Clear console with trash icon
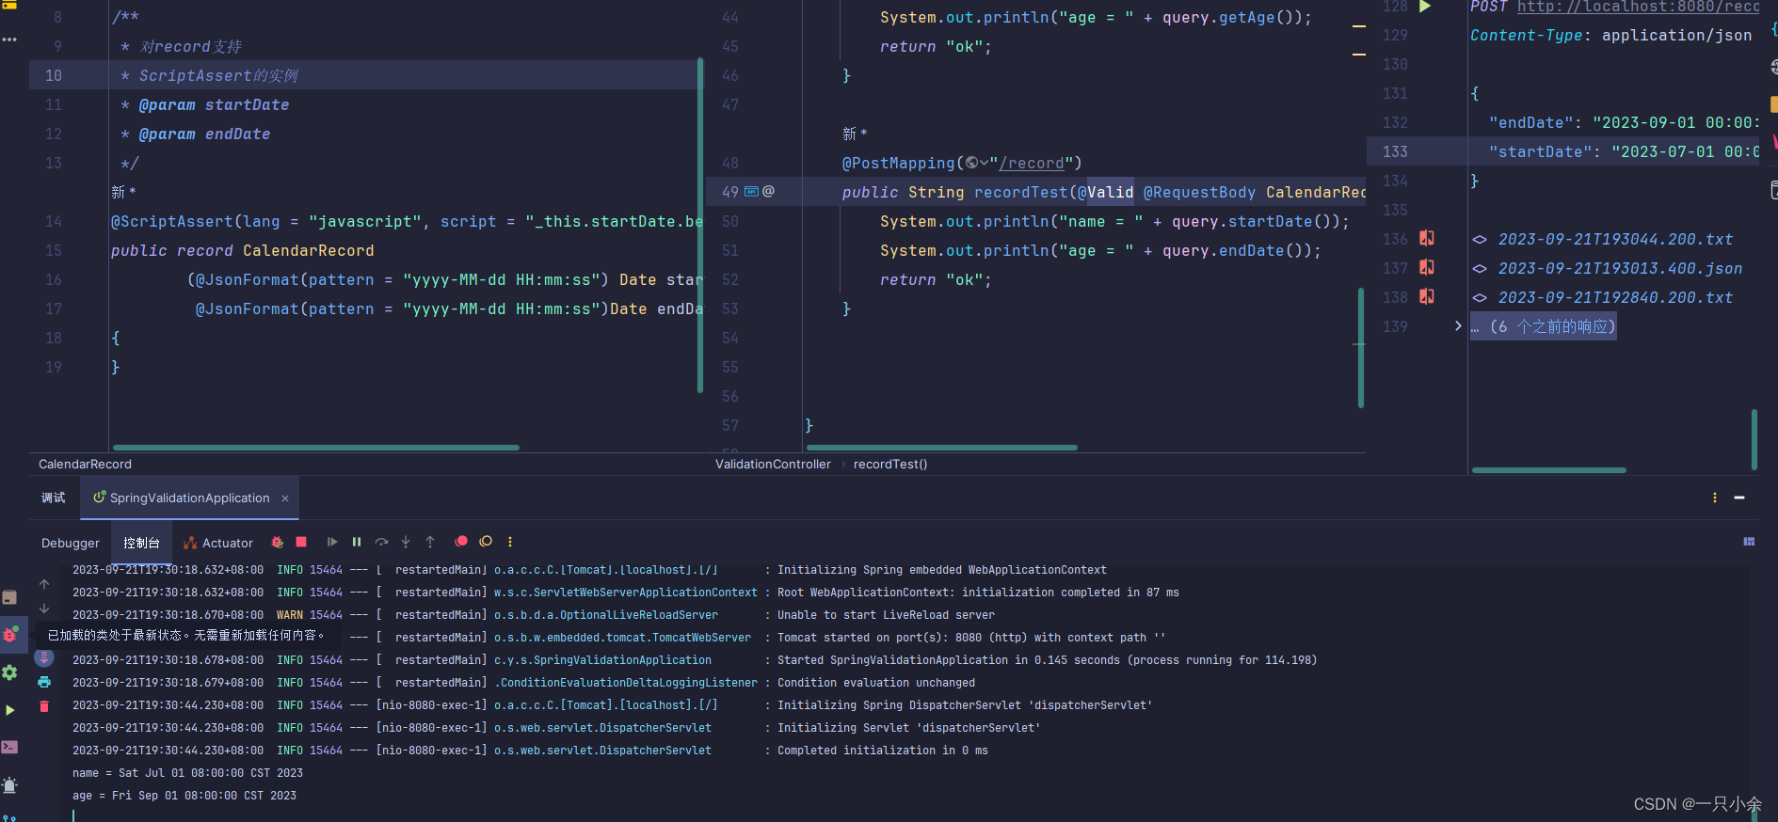Screen dimensions: 1778x822 [44, 706]
